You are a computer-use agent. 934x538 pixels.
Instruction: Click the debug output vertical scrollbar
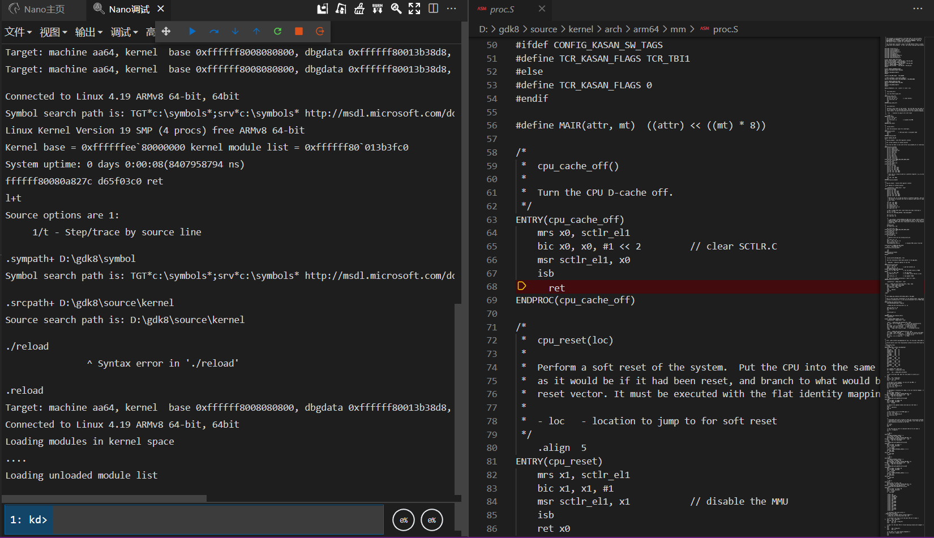click(458, 399)
